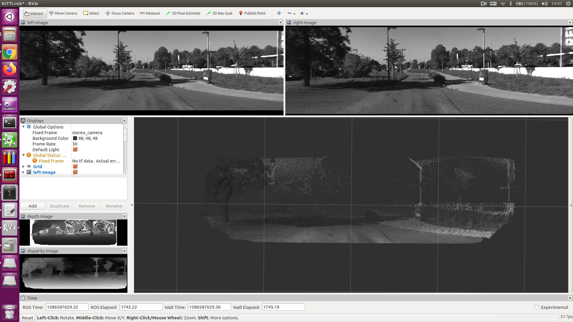Open Ubuntu dash from the dock

(10, 16)
